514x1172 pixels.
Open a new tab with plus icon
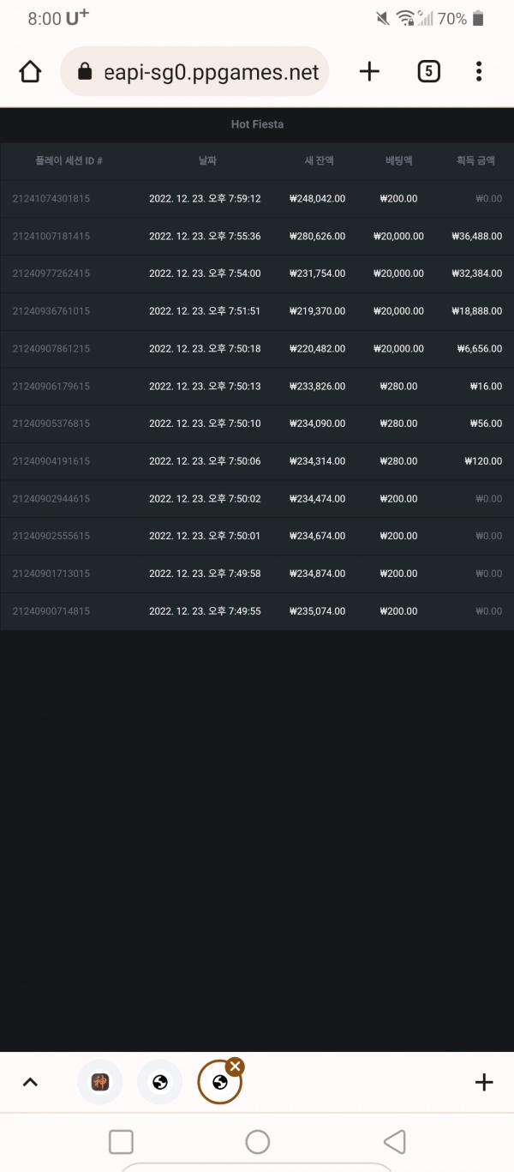[x=369, y=71]
